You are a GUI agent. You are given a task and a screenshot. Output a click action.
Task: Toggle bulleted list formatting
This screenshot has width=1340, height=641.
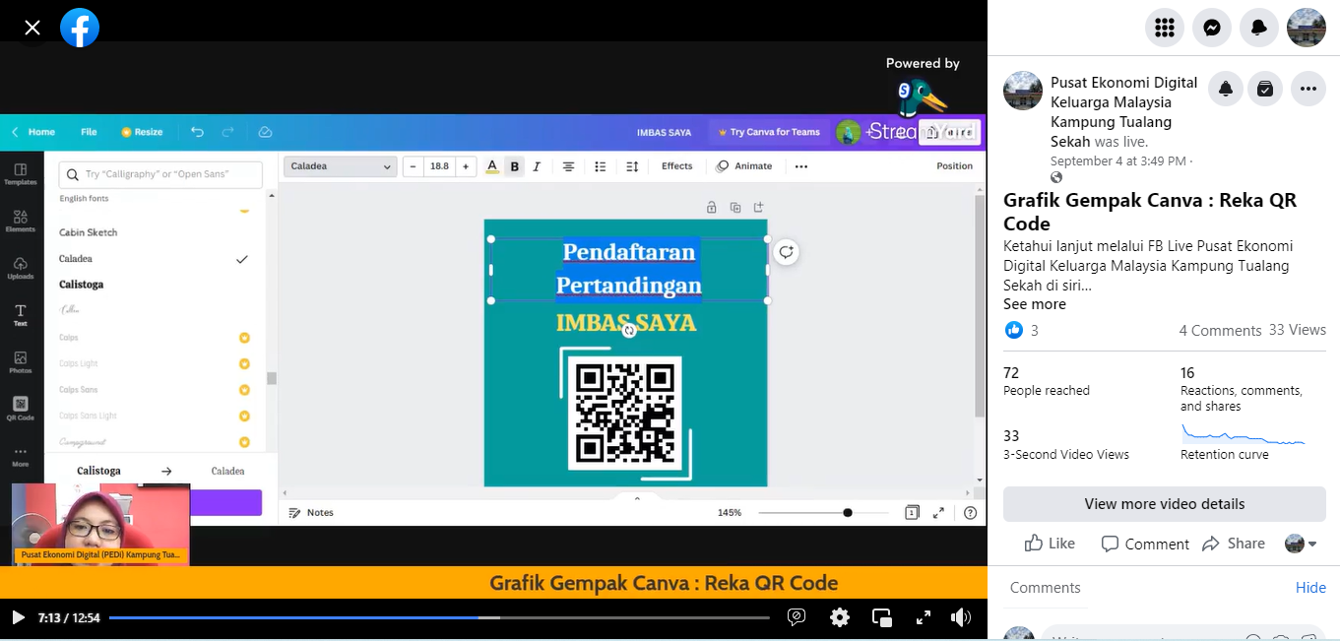(601, 166)
